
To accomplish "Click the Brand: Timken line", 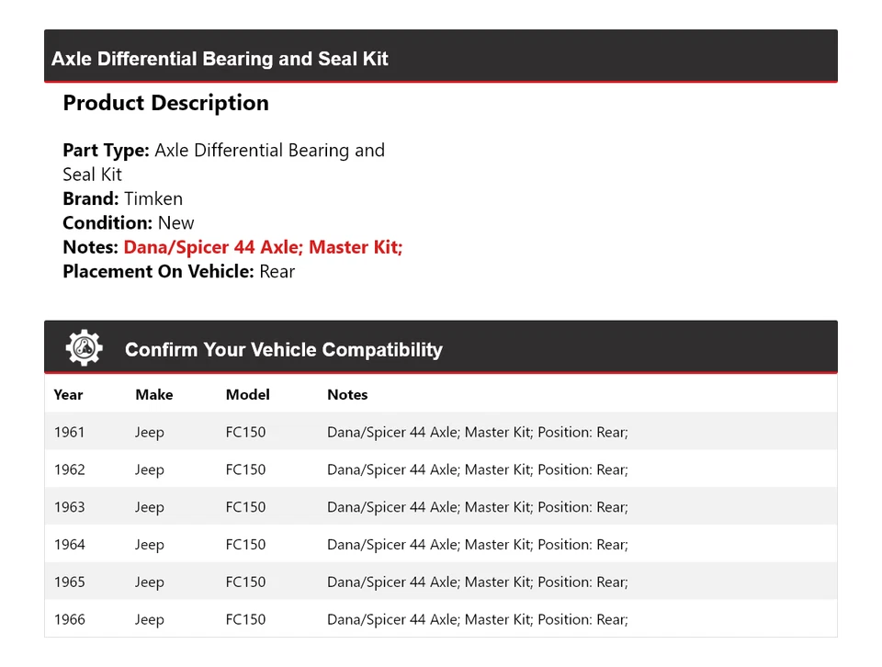I will [122, 198].
